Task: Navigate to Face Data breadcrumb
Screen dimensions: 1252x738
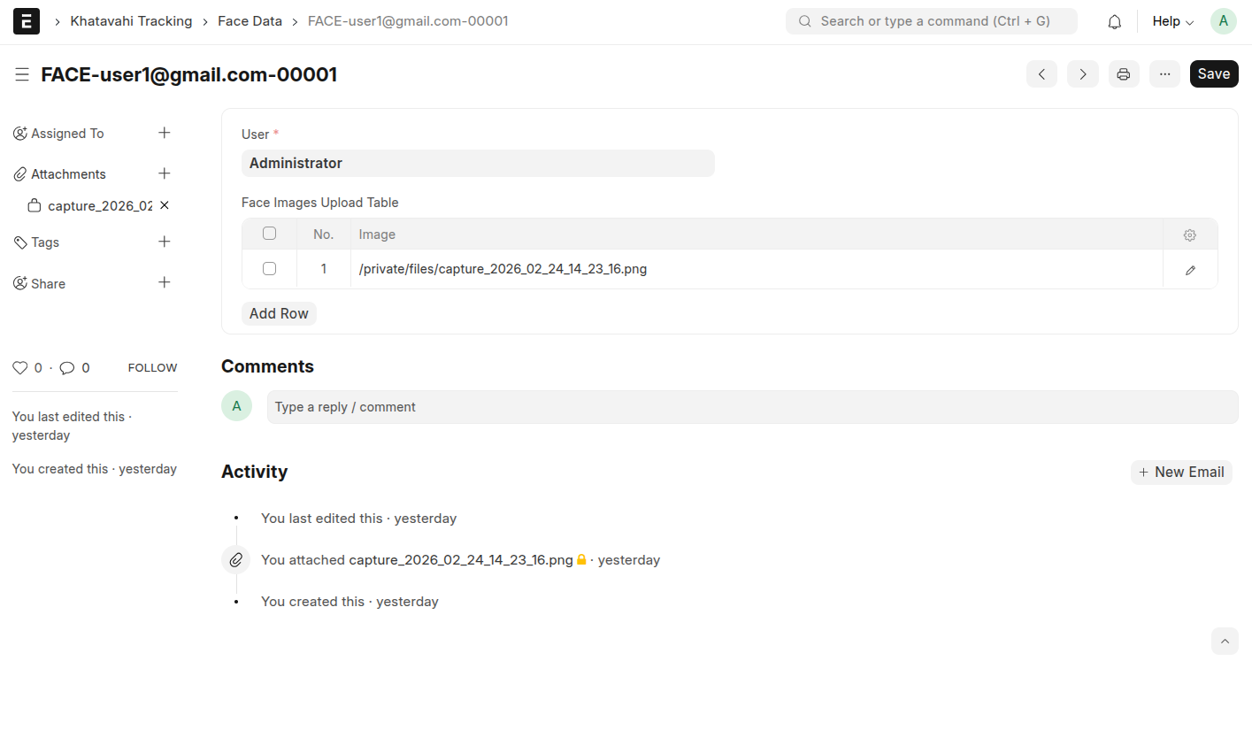Action: (250, 21)
